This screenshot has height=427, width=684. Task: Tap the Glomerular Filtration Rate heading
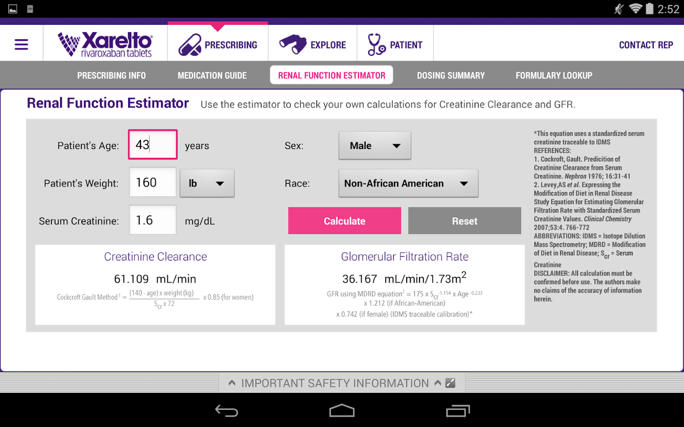click(405, 257)
